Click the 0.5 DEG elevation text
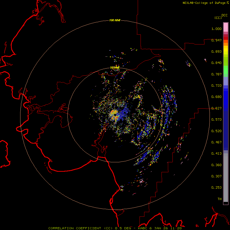Screen dimensions: 230x230 pos(123,228)
